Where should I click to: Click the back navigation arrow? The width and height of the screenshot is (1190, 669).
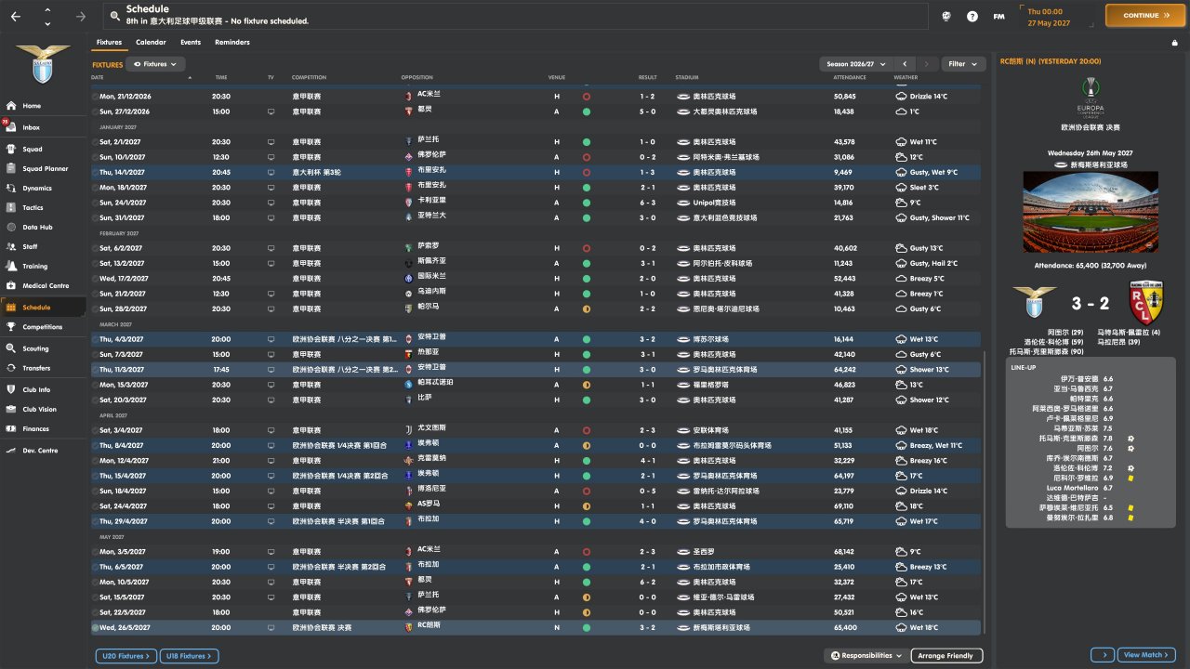[x=16, y=16]
